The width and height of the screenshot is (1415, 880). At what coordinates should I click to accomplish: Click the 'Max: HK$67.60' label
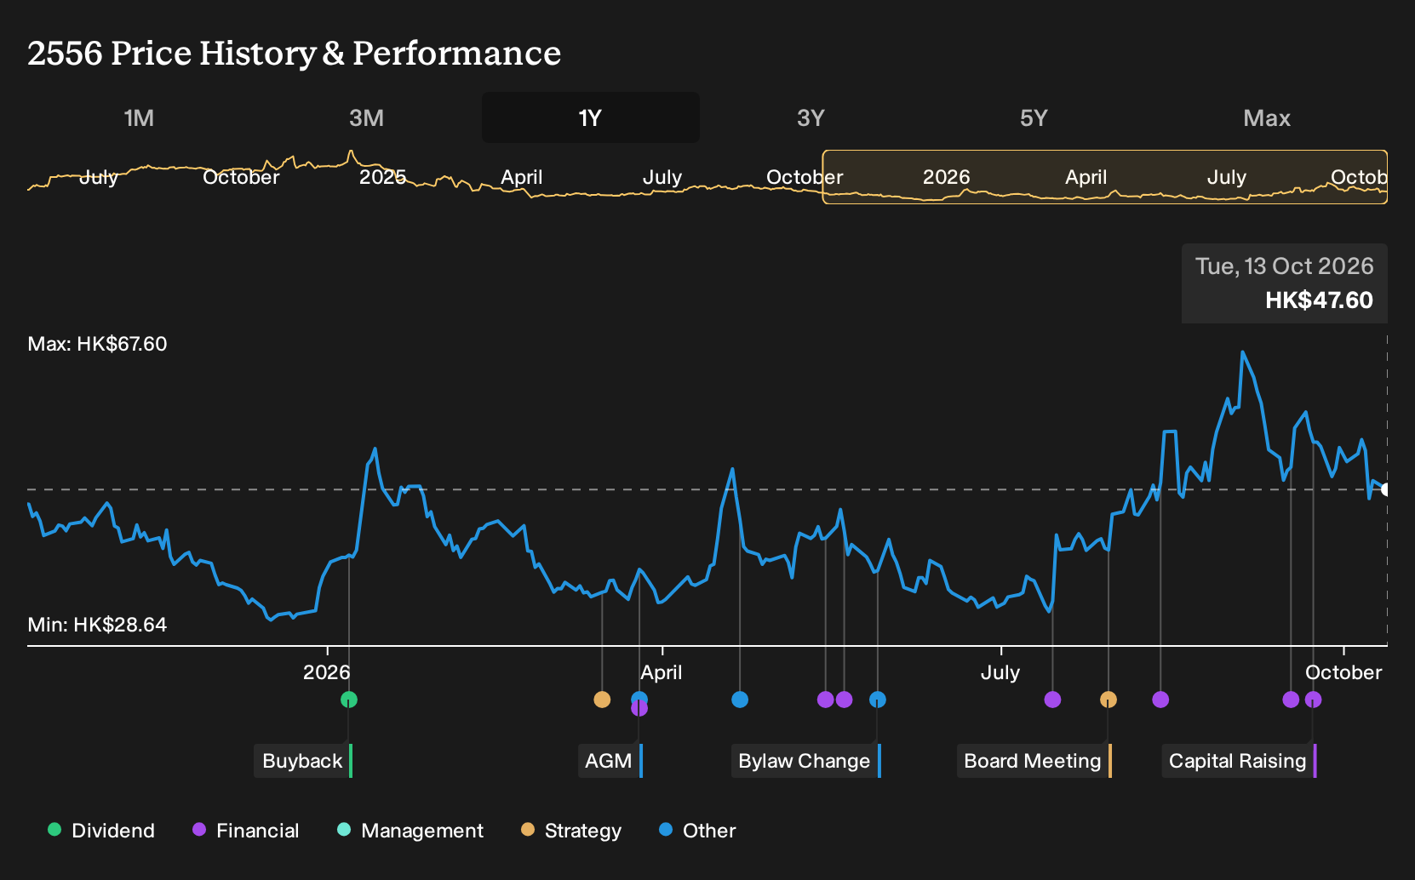[x=98, y=344]
